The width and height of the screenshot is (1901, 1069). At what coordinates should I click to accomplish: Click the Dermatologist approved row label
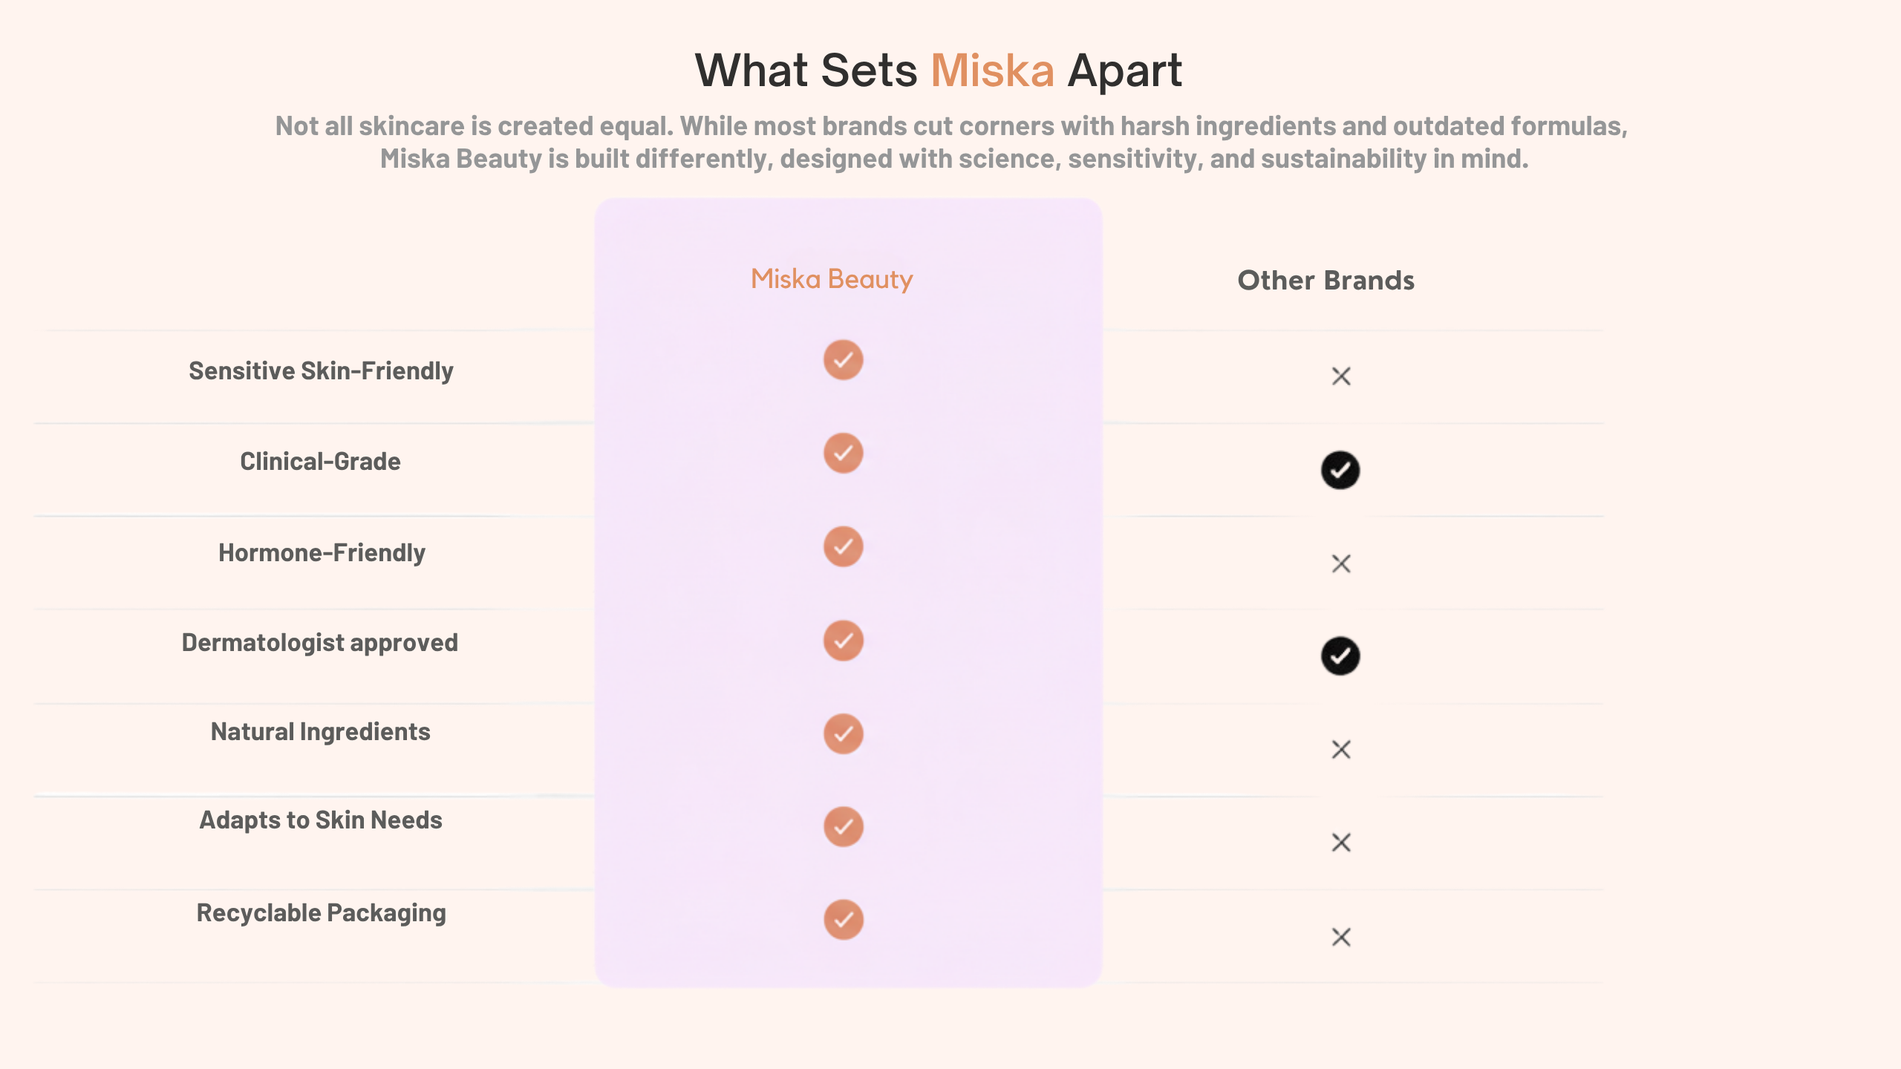pyautogui.click(x=320, y=642)
